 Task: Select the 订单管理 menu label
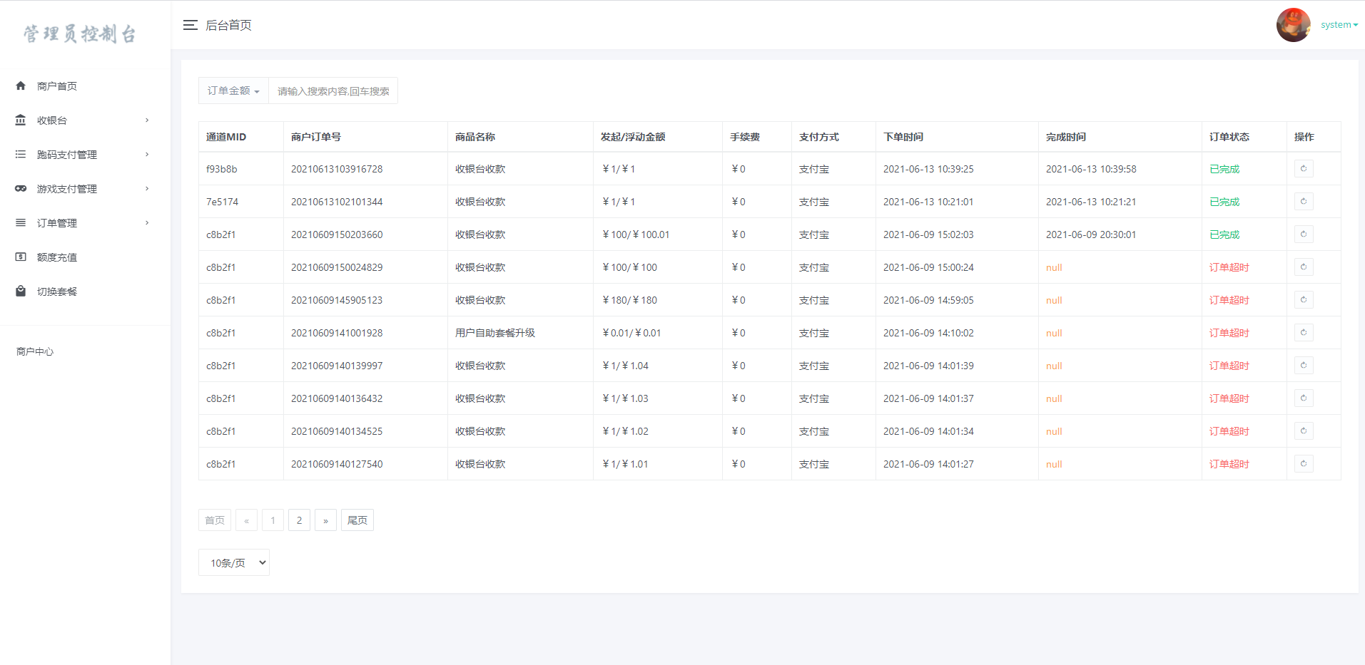coord(57,223)
